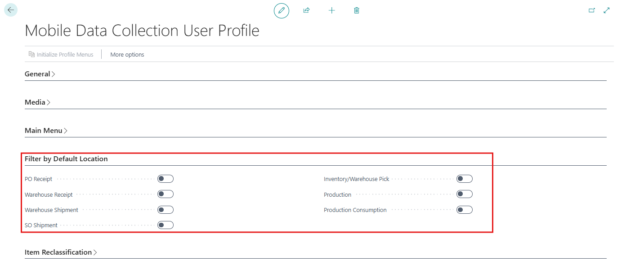Click the Initialize Profile Menus icon
Image resolution: width=635 pixels, height=278 pixels.
point(31,54)
